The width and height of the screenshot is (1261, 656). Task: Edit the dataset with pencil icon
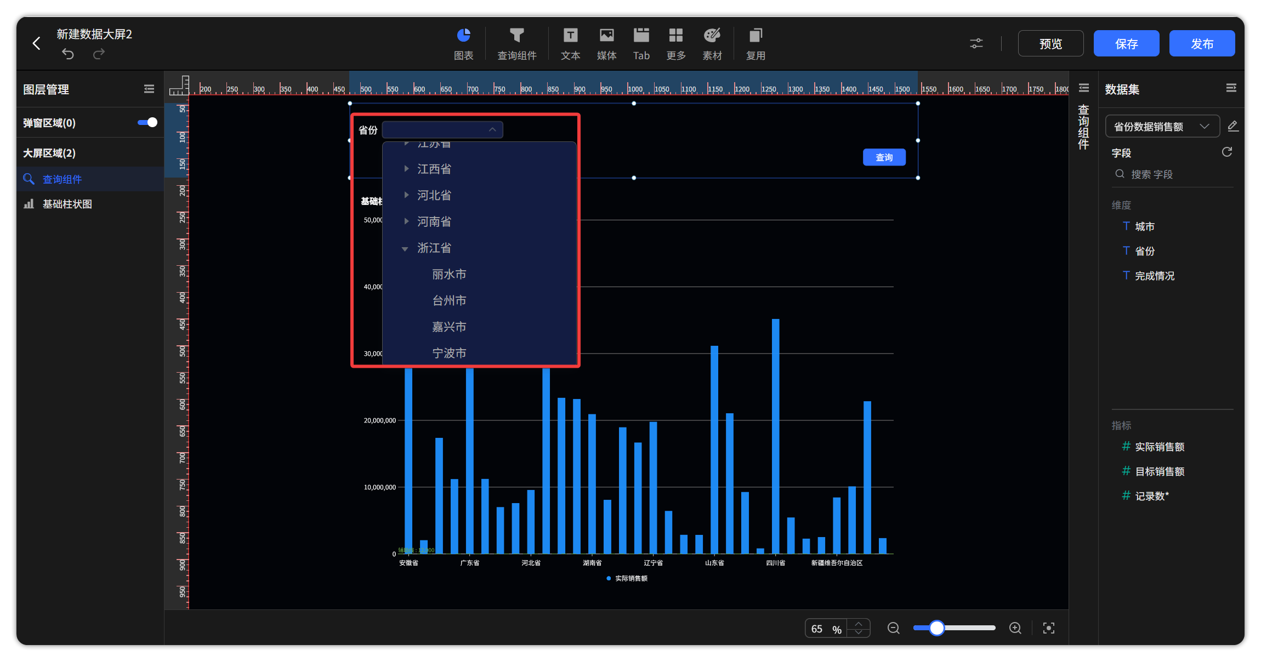point(1232,126)
